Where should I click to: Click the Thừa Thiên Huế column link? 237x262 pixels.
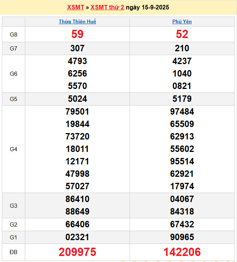tap(77, 21)
